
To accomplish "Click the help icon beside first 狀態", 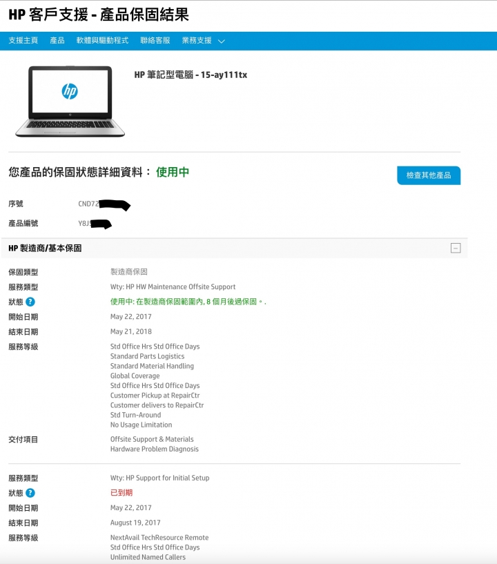I will pos(30,302).
